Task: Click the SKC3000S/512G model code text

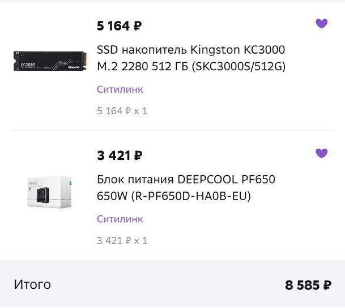Action: (x=238, y=66)
